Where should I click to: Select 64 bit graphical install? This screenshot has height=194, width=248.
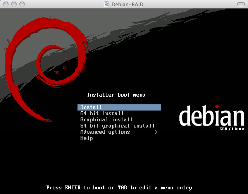pos(117,126)
